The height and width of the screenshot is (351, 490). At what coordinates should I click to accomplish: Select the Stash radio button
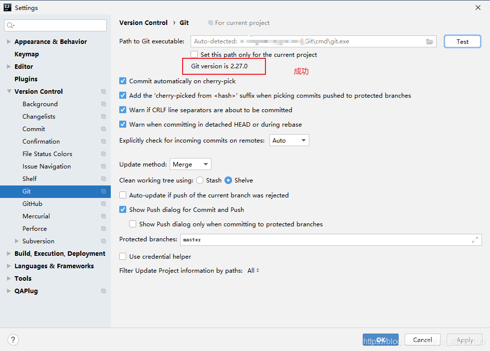click(200, 180)
